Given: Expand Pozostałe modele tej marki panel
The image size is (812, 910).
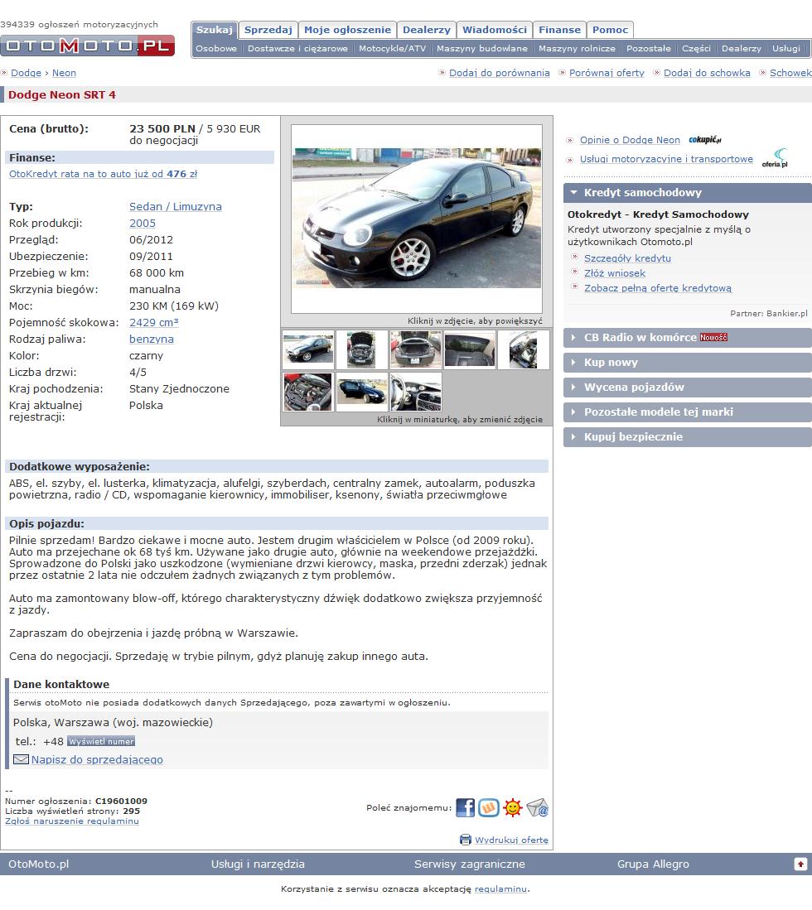Looking at the screenshot, I should pyautogui.click(x=688, y=412).
